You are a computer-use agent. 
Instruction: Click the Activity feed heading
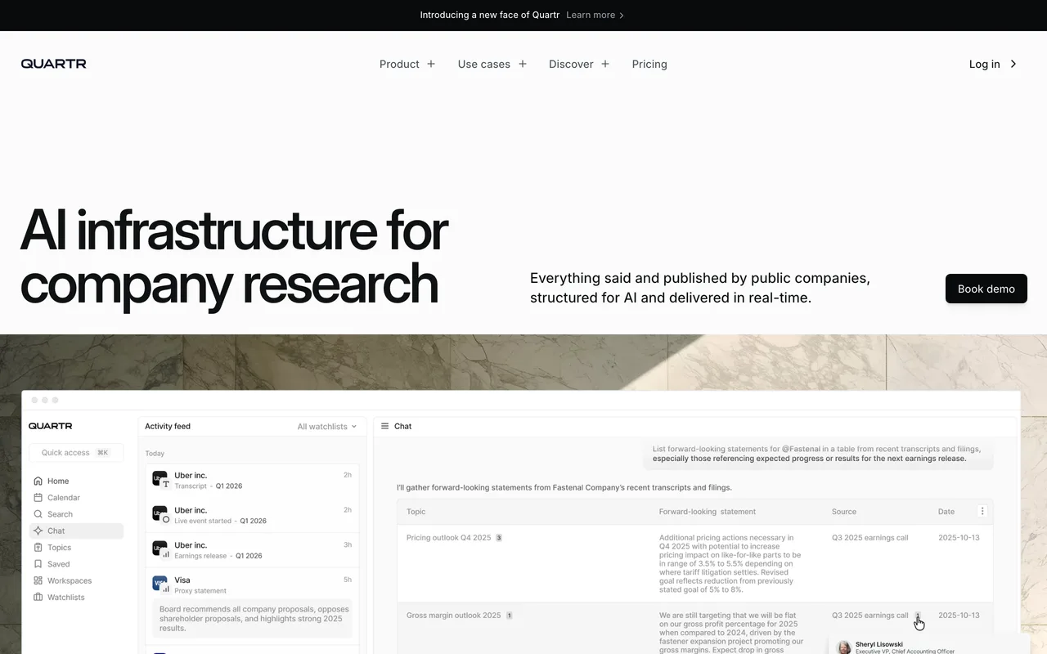coord(168,426)
